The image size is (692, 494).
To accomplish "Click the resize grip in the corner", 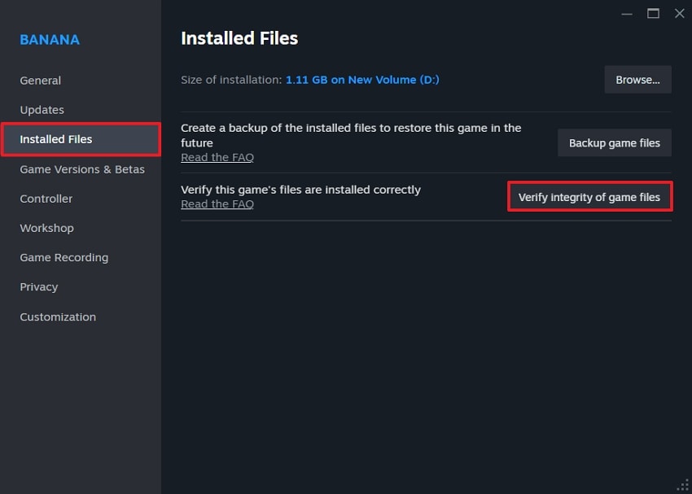I will pos(684,485).
